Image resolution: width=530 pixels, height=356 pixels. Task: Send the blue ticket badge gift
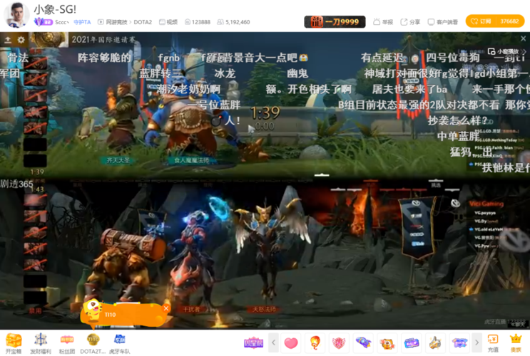[x=412, y=343]
